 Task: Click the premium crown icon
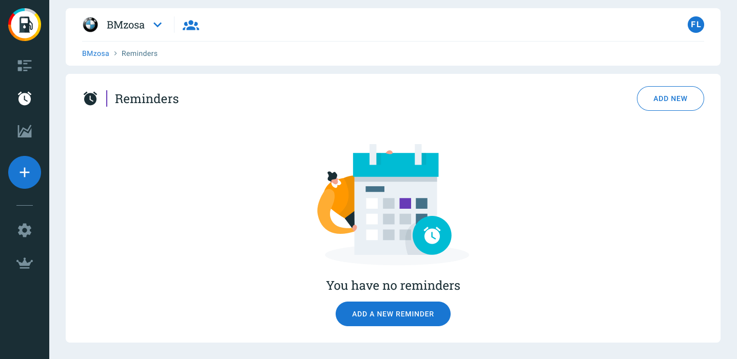(x=25, y=263)
